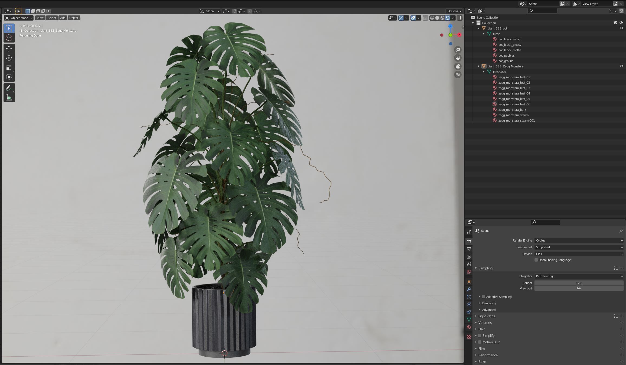Open the Object Mode dropdown
Screen dimensions: 626x365
point(19,18)
